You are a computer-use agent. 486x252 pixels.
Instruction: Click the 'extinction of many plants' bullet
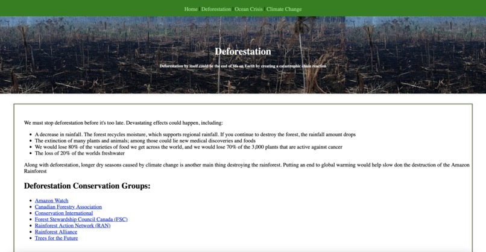pyautogui.click(x=145, y=140)
